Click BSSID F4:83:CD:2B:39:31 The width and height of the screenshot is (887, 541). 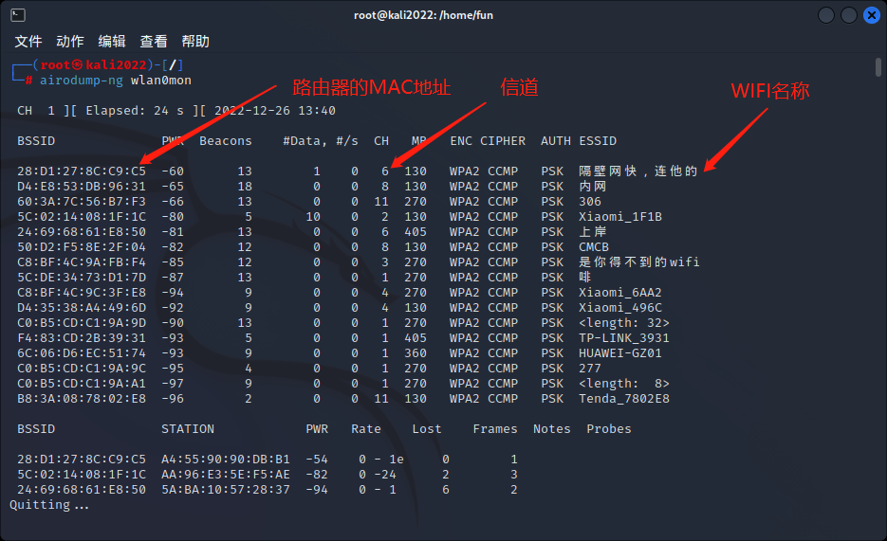tap(82, 338)
